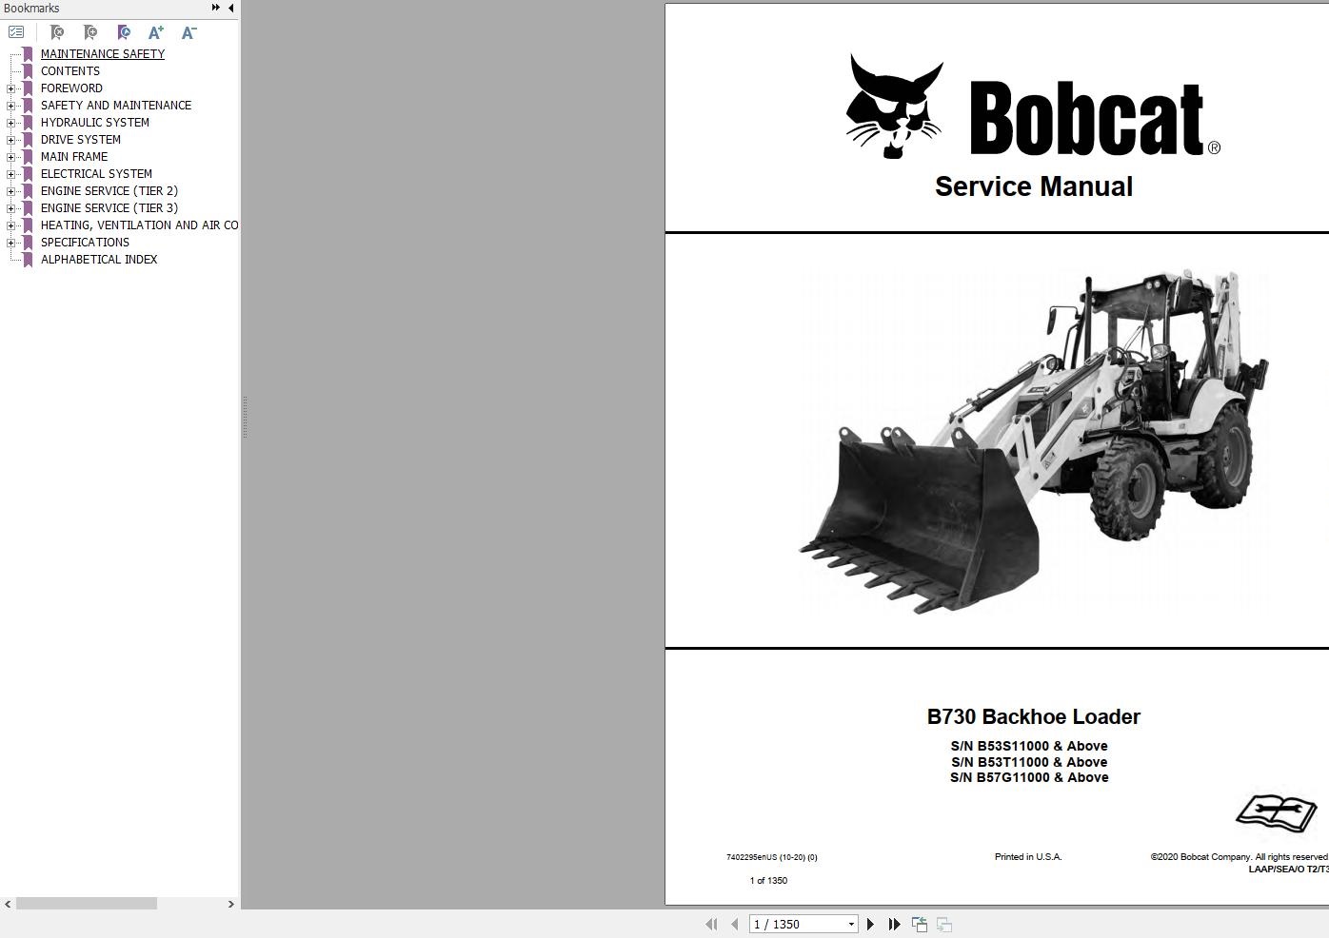Expand the ELECTRICAL SYSTEM bookmark
This screenshot has width=1329, height=938.
[10, 174]
